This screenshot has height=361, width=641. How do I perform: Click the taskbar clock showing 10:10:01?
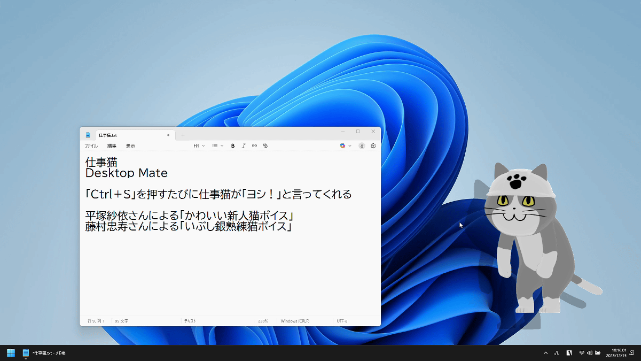[619, 353]
